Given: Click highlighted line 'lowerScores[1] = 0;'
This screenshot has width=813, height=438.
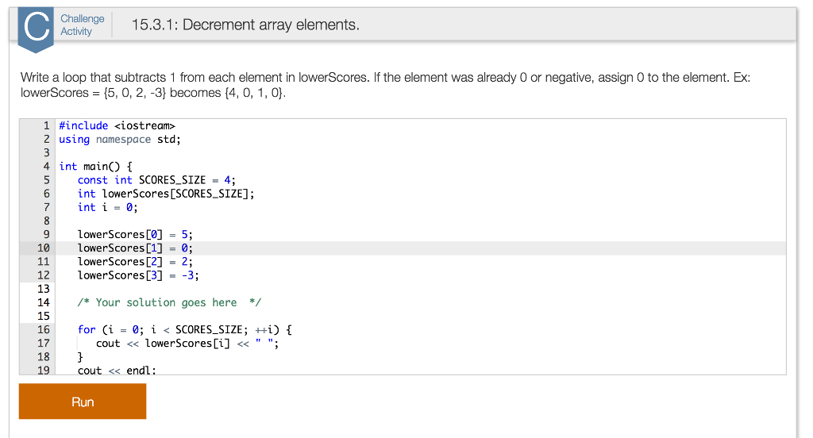Looking at the screenshot, I should click(135, 248).
